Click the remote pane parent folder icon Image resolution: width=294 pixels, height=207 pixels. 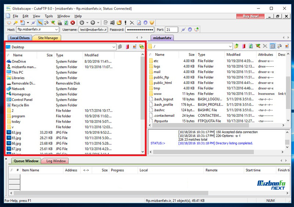[237, 46]
